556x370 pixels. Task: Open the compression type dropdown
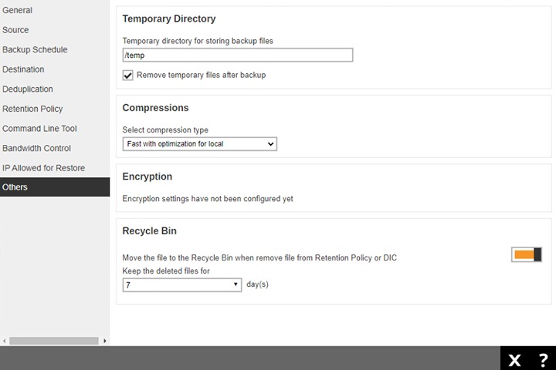199,144
